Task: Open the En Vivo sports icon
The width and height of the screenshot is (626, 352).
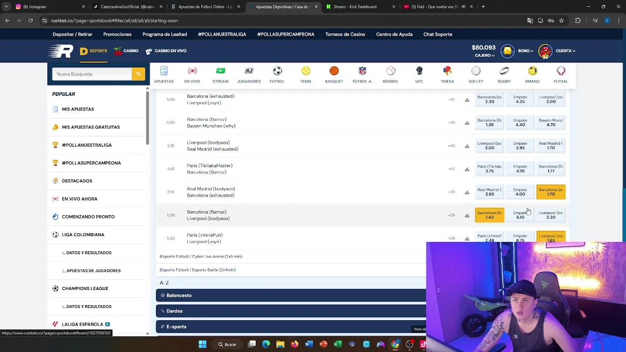Action: click(192, 71)
